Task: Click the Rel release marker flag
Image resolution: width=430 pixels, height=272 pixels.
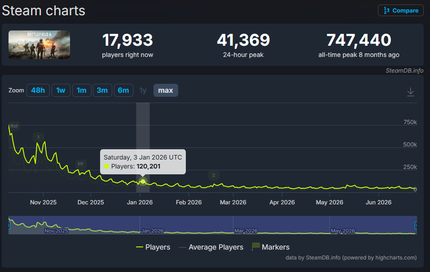Action: (x=14, y=126)
